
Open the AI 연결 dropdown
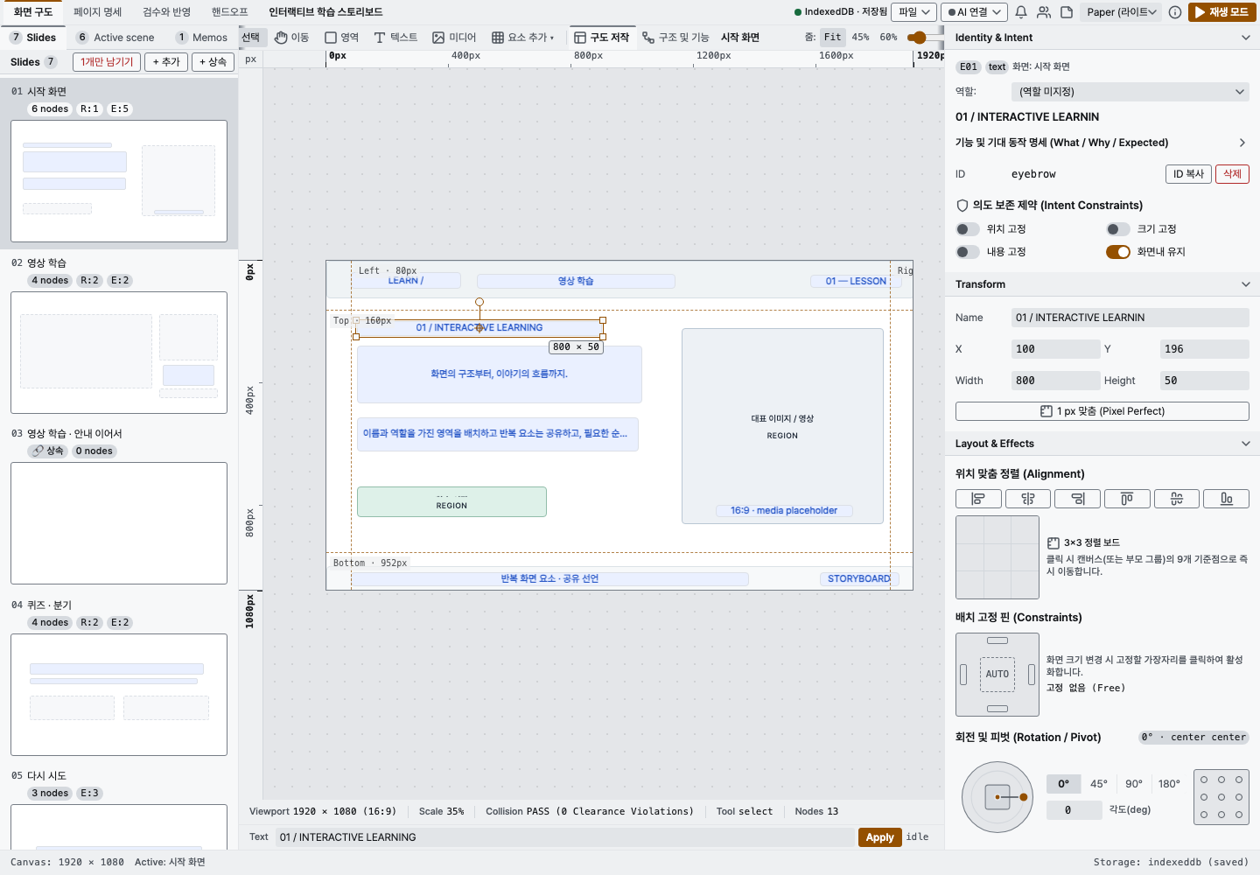pos(974,12)
